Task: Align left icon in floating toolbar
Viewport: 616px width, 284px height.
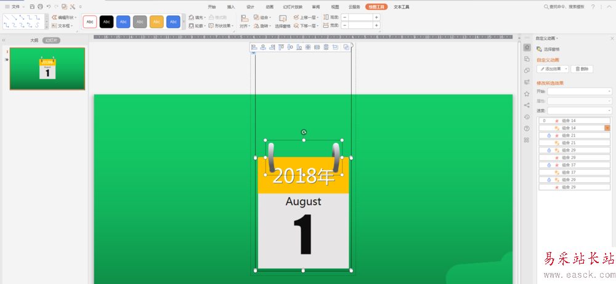Action: pyautogui.click(x=254, y=47)
